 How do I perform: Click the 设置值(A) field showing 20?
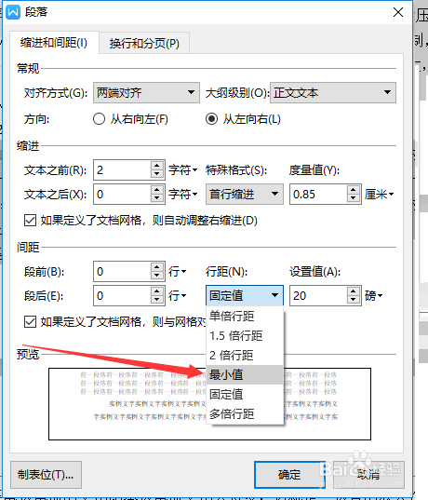pos(318,295)
